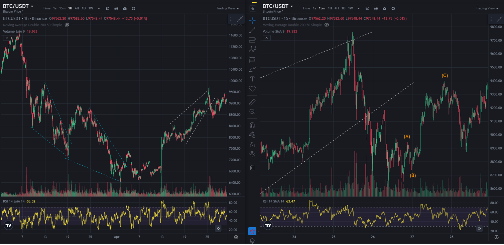Click the plus circle icon in left chart
This screenshot has width=504, height=245.
coord(133,8)
